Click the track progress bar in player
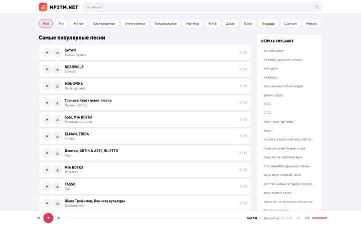This screenshot has height=225, width=361. tap(154, 218)
